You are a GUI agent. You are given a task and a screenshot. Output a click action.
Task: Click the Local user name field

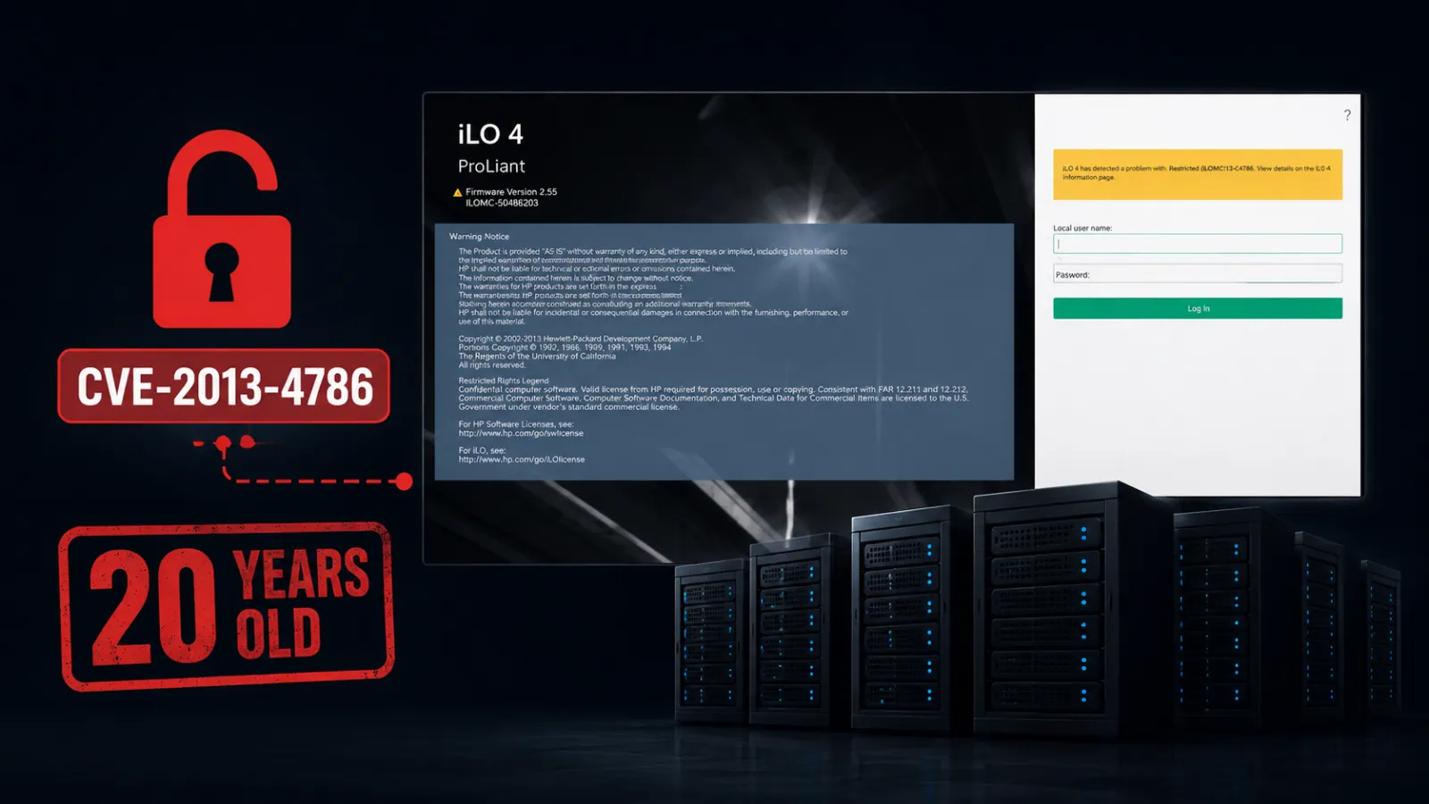click(x=1197, y=243)
